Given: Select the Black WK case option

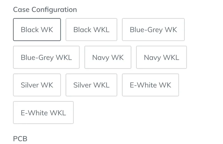Looking at the screenshot, I should [37, 30].
